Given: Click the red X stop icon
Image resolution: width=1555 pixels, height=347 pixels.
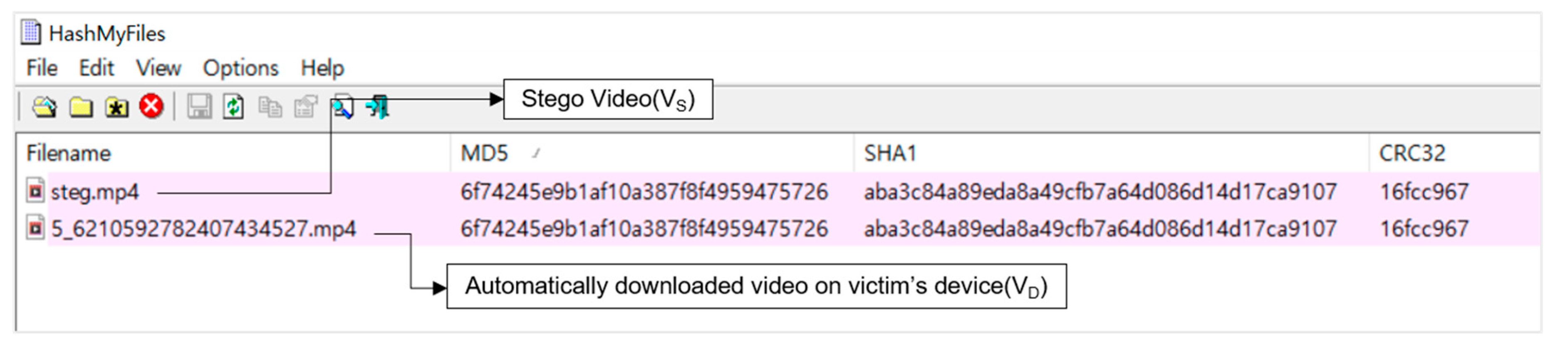Looking at the screenshot, I should click(x=151, y=107).
